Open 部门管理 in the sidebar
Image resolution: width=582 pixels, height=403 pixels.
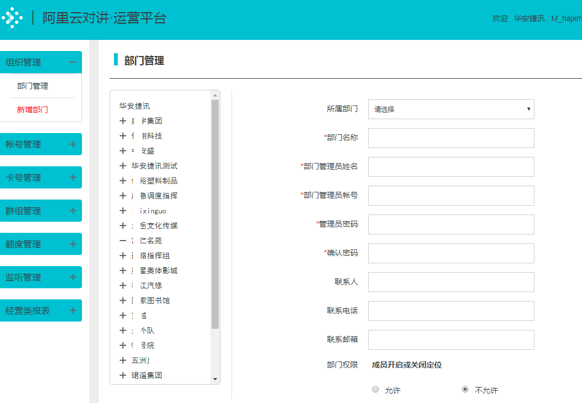click(33, 86)
